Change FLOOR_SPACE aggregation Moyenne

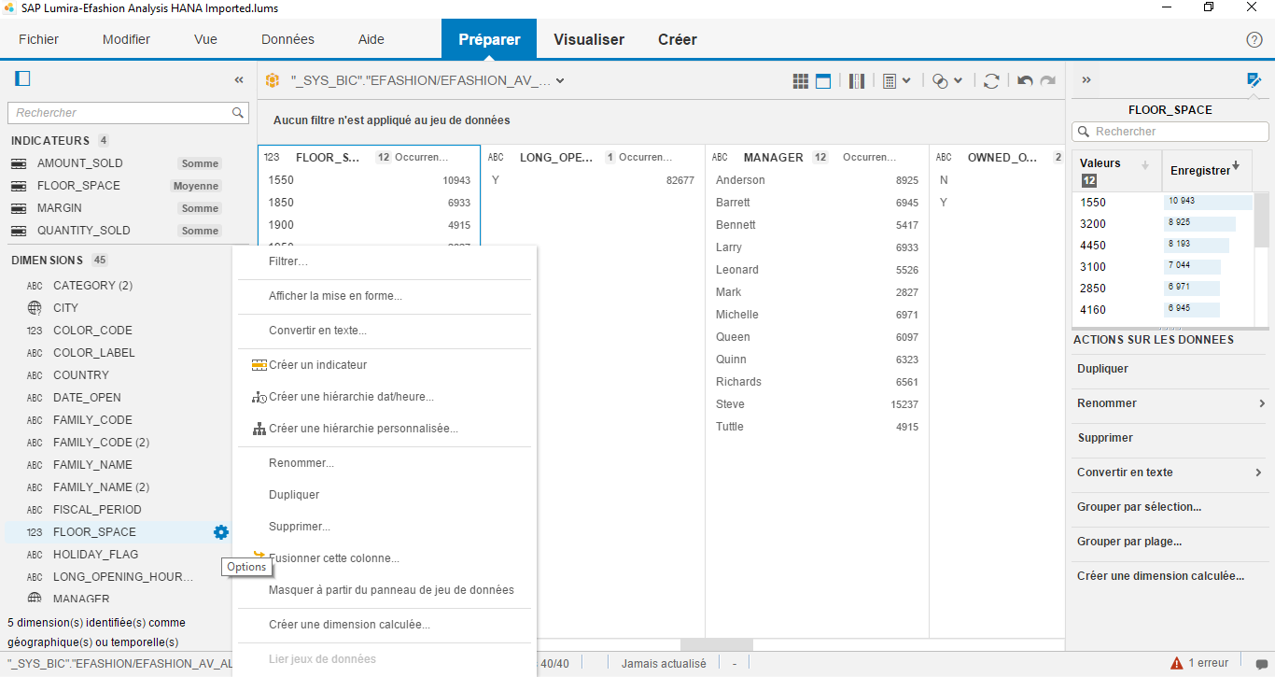tap(196, 186)
